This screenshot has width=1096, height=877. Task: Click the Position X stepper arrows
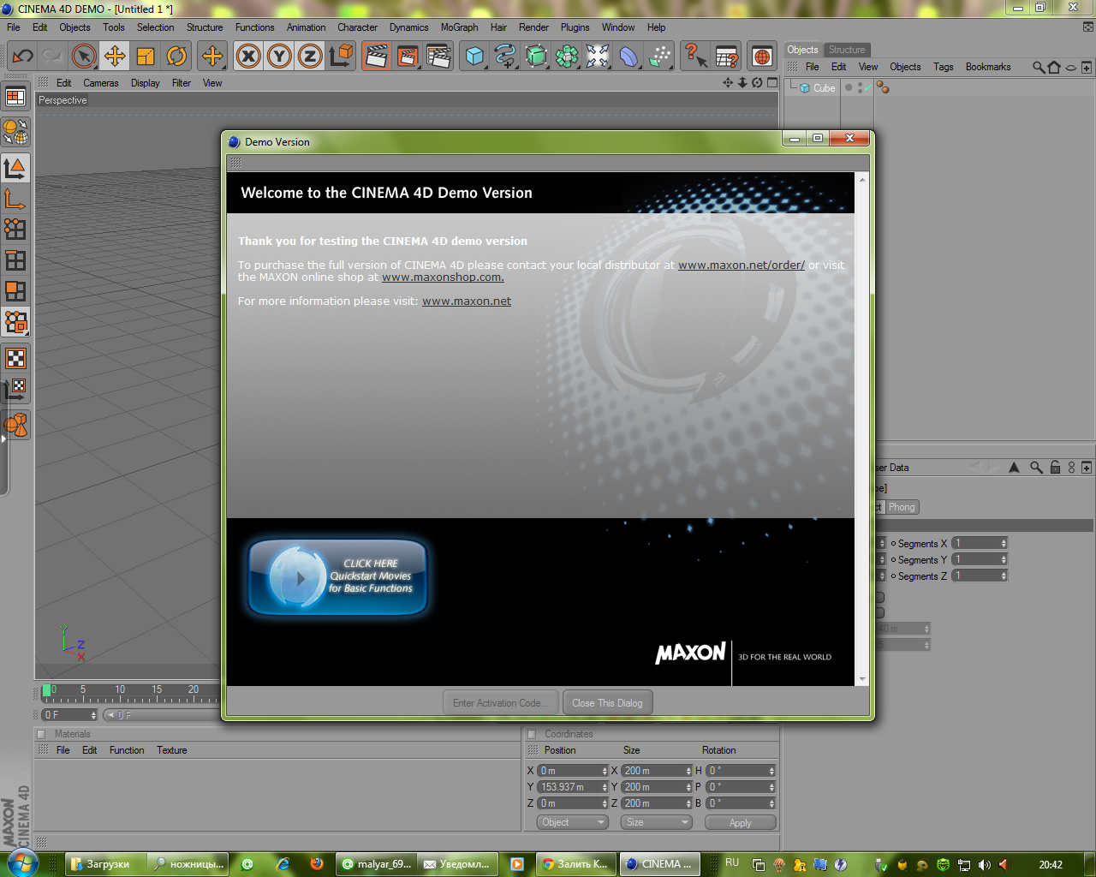pyautogui.click(x=605, y=771)
